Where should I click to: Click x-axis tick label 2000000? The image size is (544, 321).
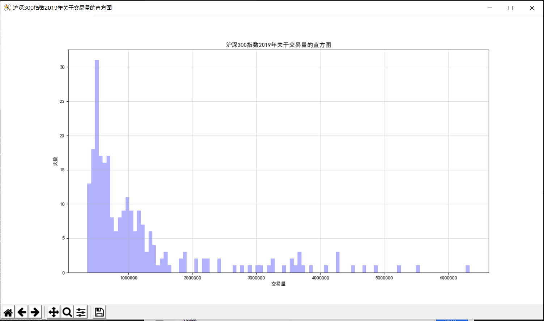pos(192,278)
